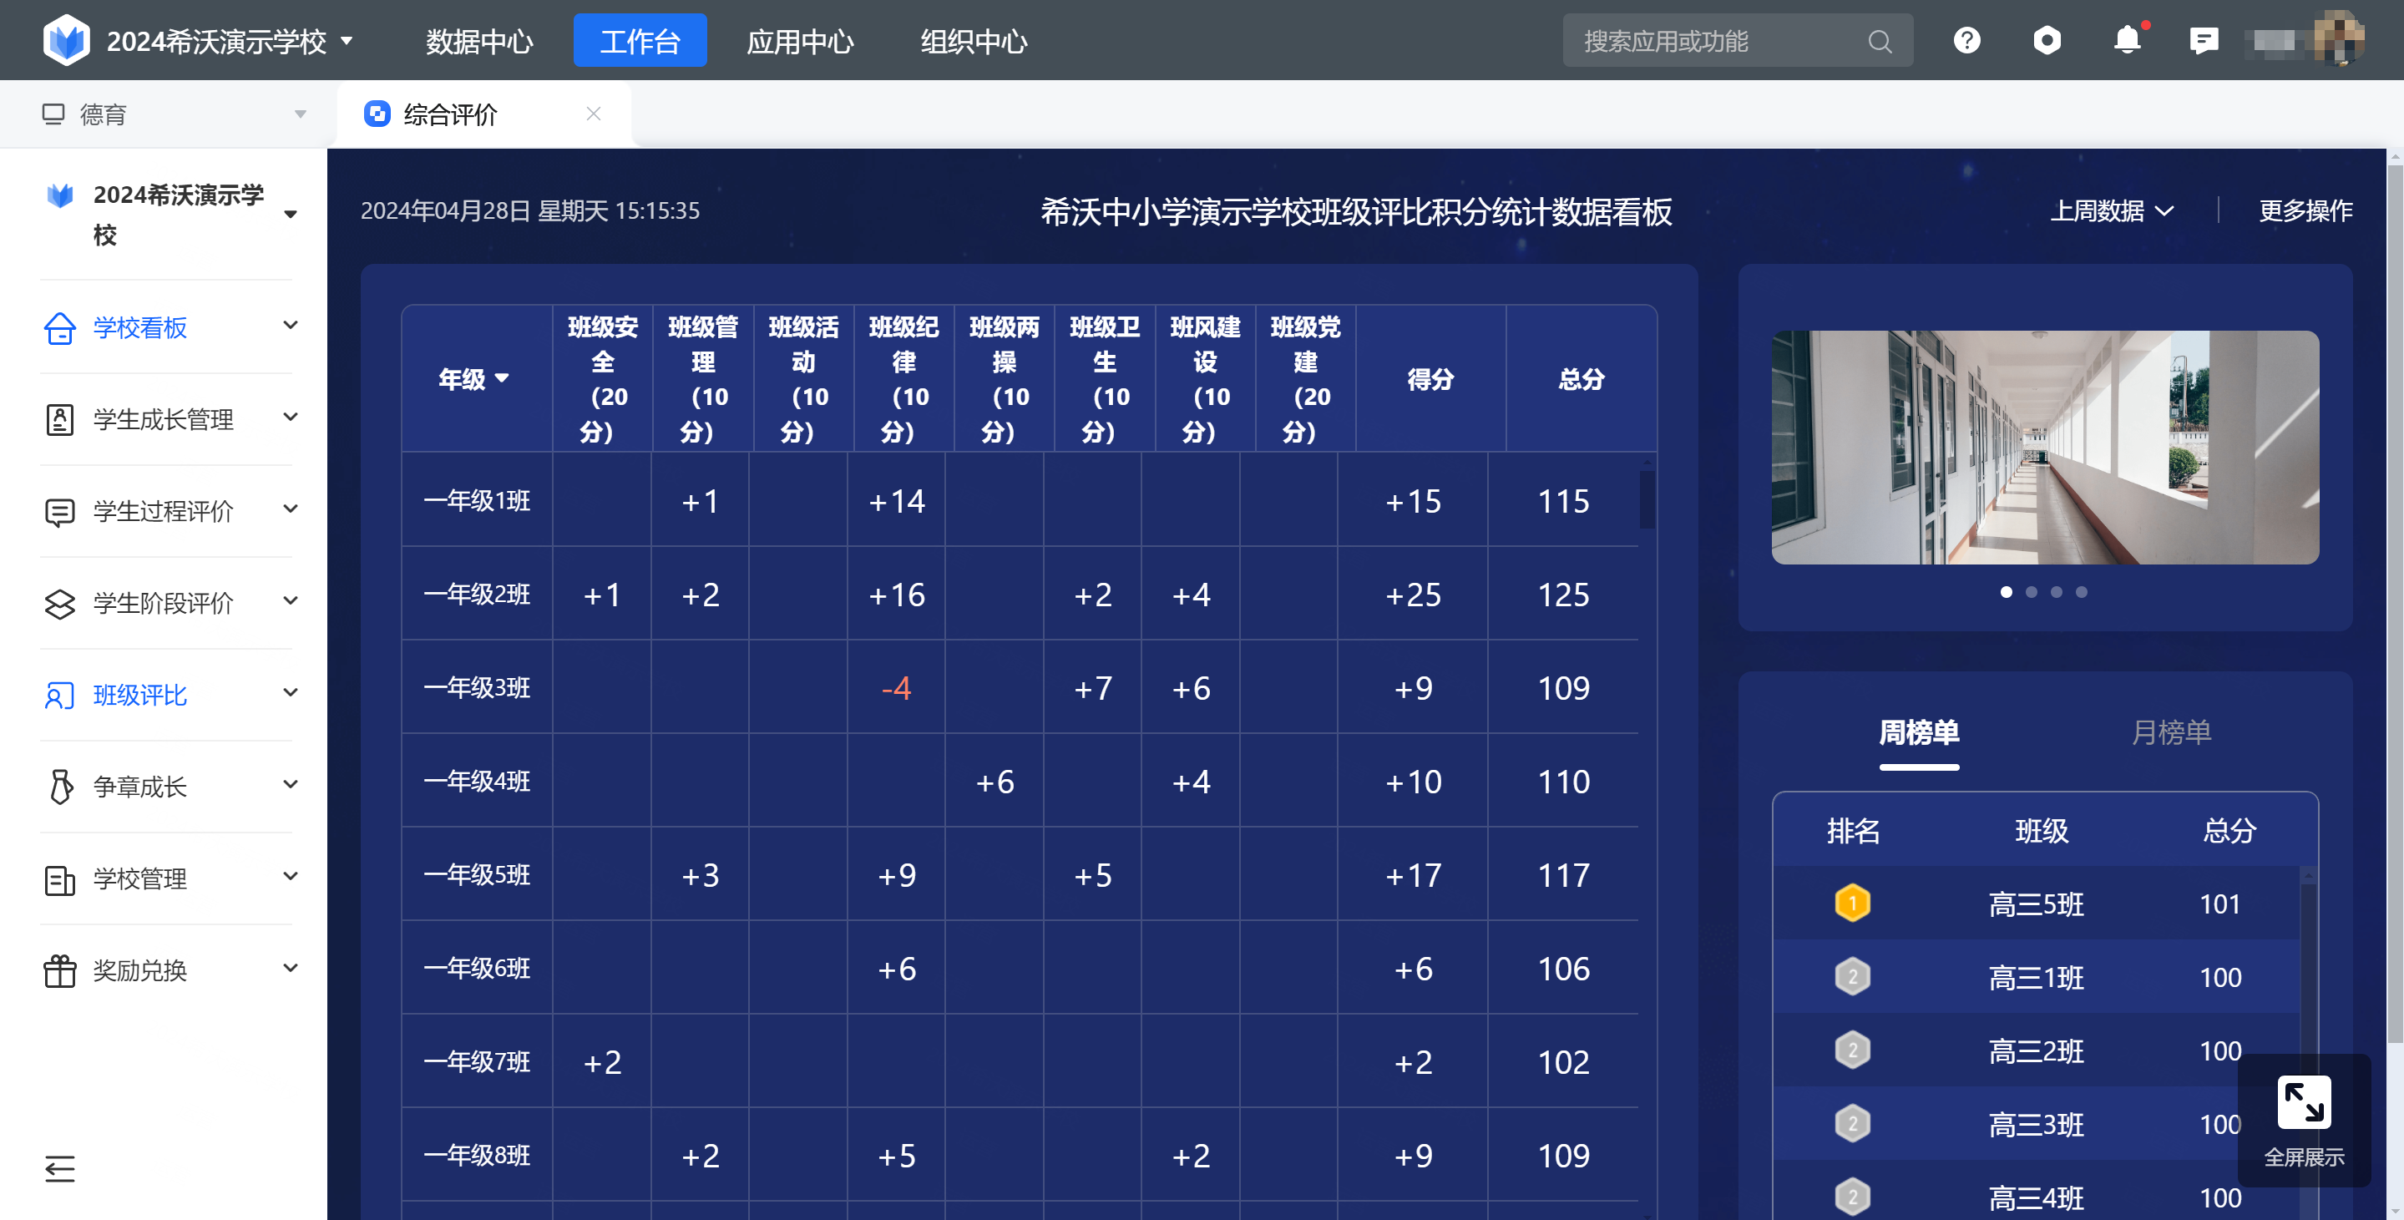This screenshot has height=1220, width=2404.
Task: Click the gold rank 1 badge
Action: pos(1852,904)
